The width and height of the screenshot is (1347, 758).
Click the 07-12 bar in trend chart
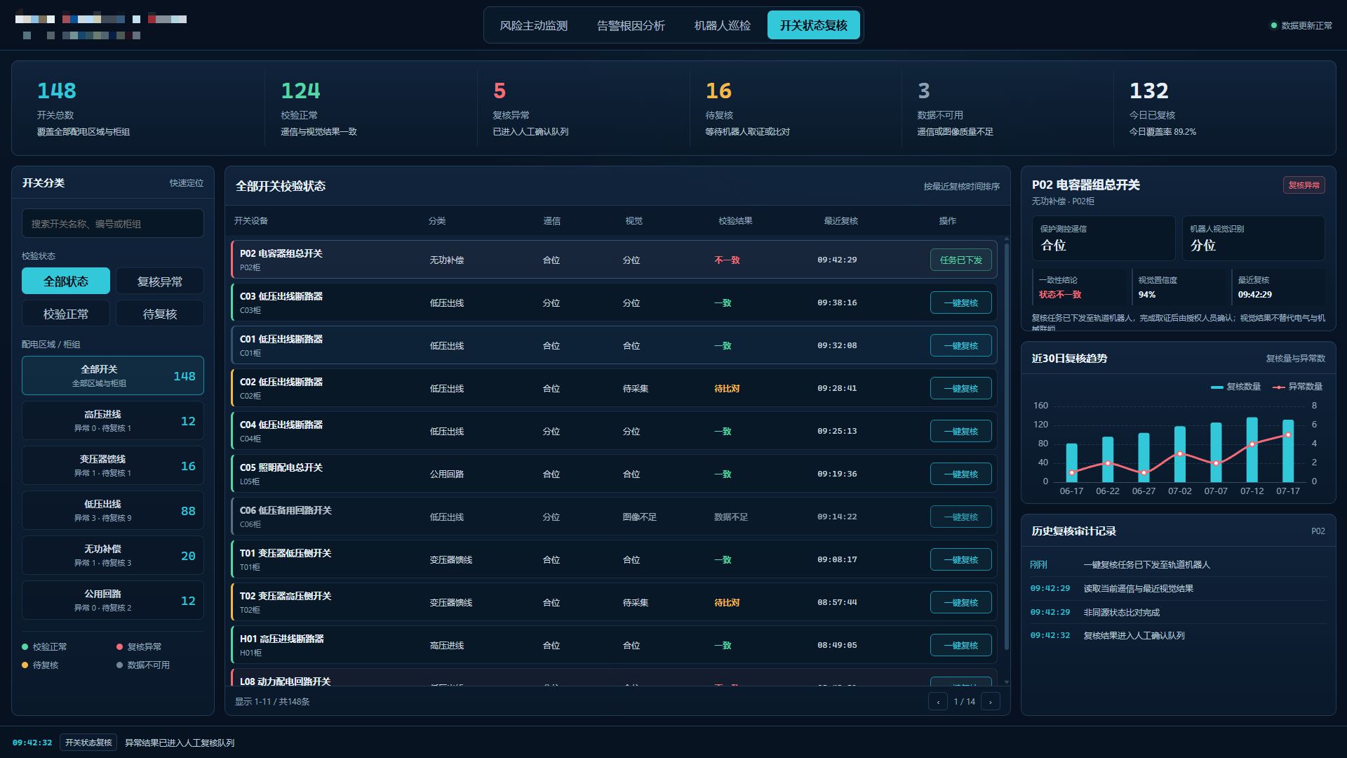tap(1252, 449)
